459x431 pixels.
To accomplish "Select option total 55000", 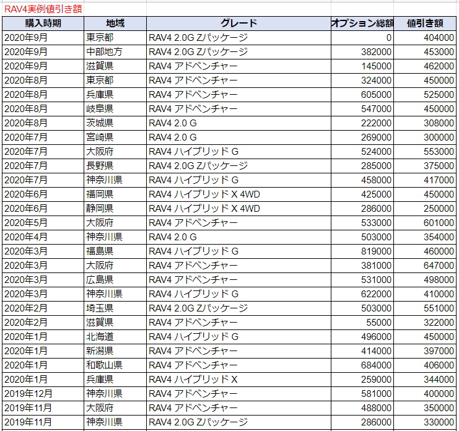I will click(x=362, y=323).
